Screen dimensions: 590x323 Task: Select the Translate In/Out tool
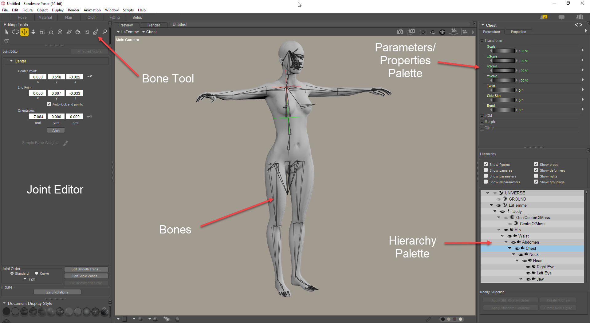33,32
